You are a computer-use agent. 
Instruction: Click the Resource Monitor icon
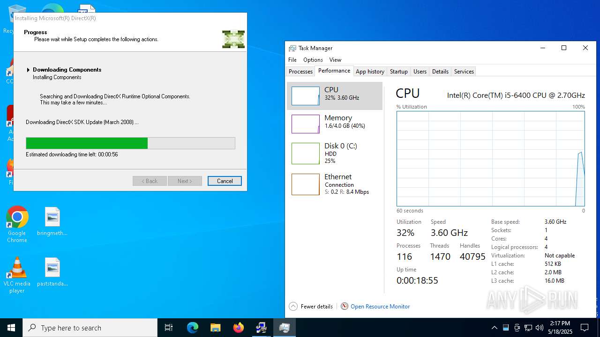click(345, 306)
